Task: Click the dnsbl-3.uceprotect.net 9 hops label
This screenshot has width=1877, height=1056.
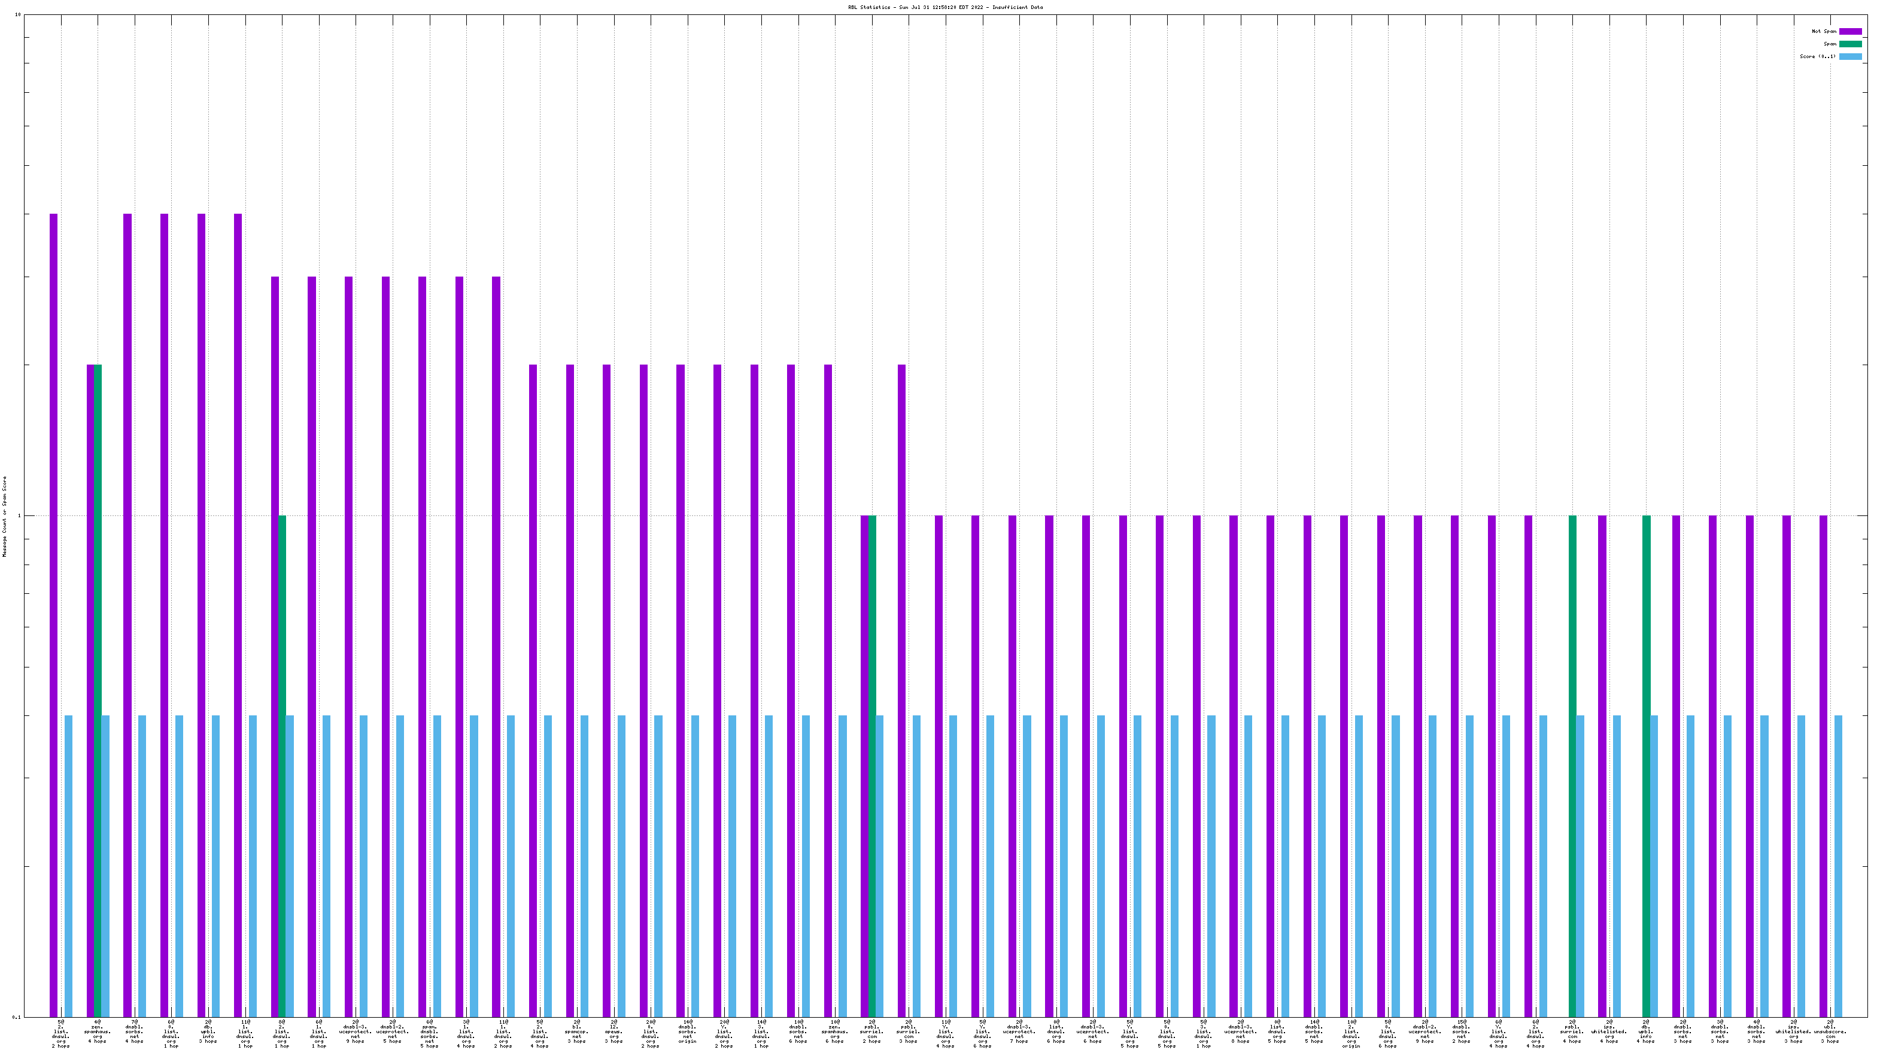Action: (x=356, y=1031)
